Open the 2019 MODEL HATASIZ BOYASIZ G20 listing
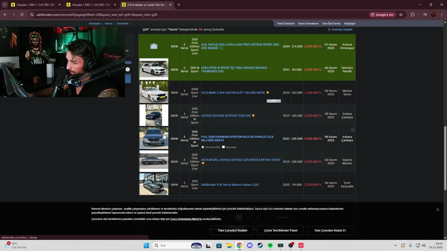 241,160
